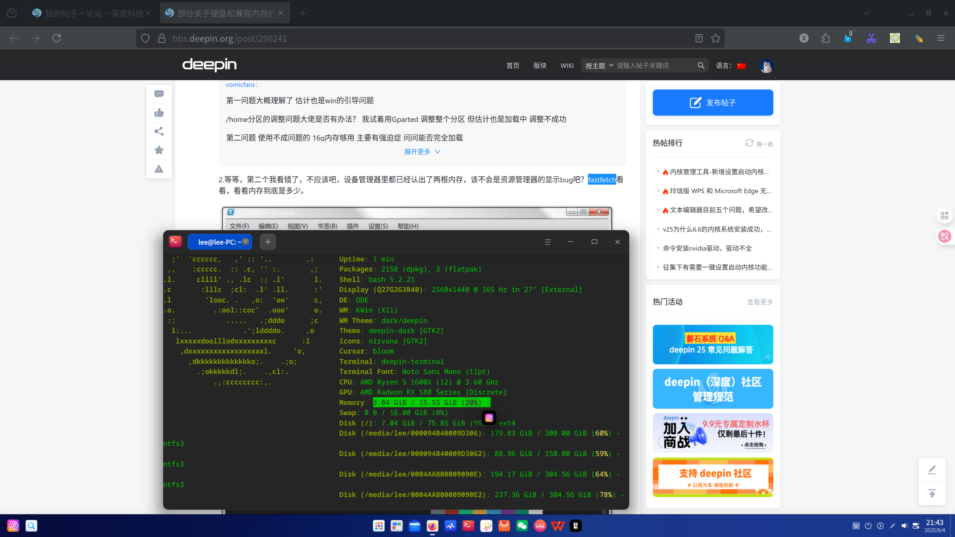The height and width of the screenshot is (537, 955).
Task: Switch to 我的帖子 browser tab
Action: pos(91,13)
